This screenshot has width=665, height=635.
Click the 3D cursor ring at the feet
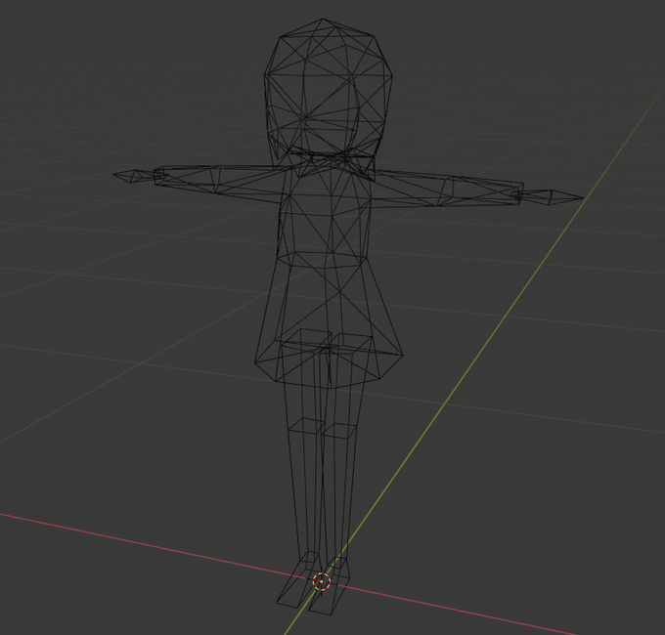coord(322,581)
